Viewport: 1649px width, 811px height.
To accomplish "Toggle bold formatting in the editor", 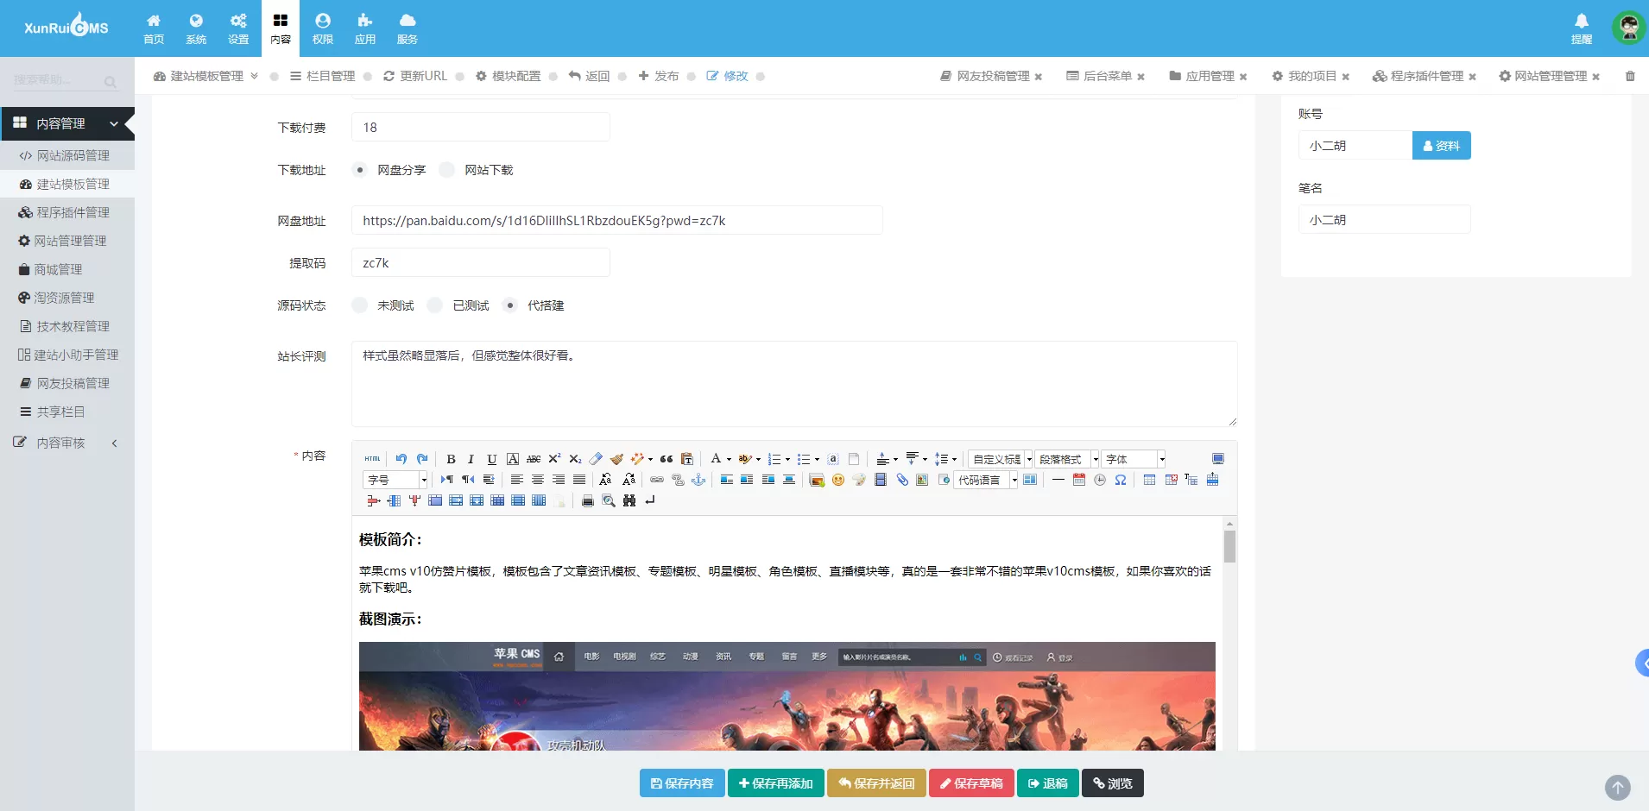I will click(x=451, y=459).
